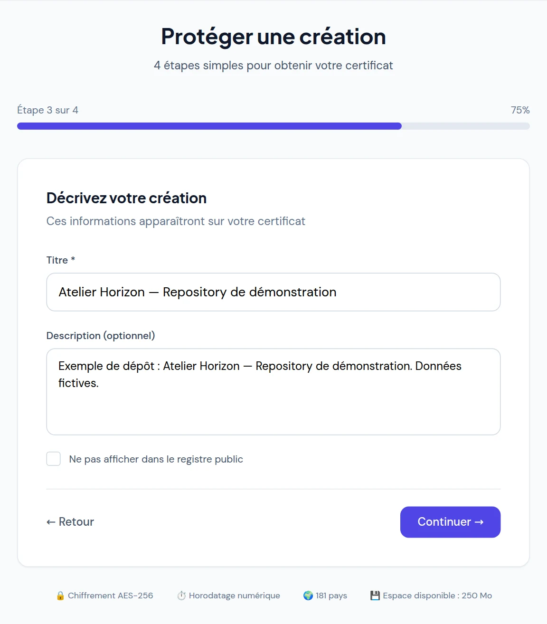Click the unfilled end of the progress bar
The width and height of the screenshot is (547, 624).
[x=466, y=126]
